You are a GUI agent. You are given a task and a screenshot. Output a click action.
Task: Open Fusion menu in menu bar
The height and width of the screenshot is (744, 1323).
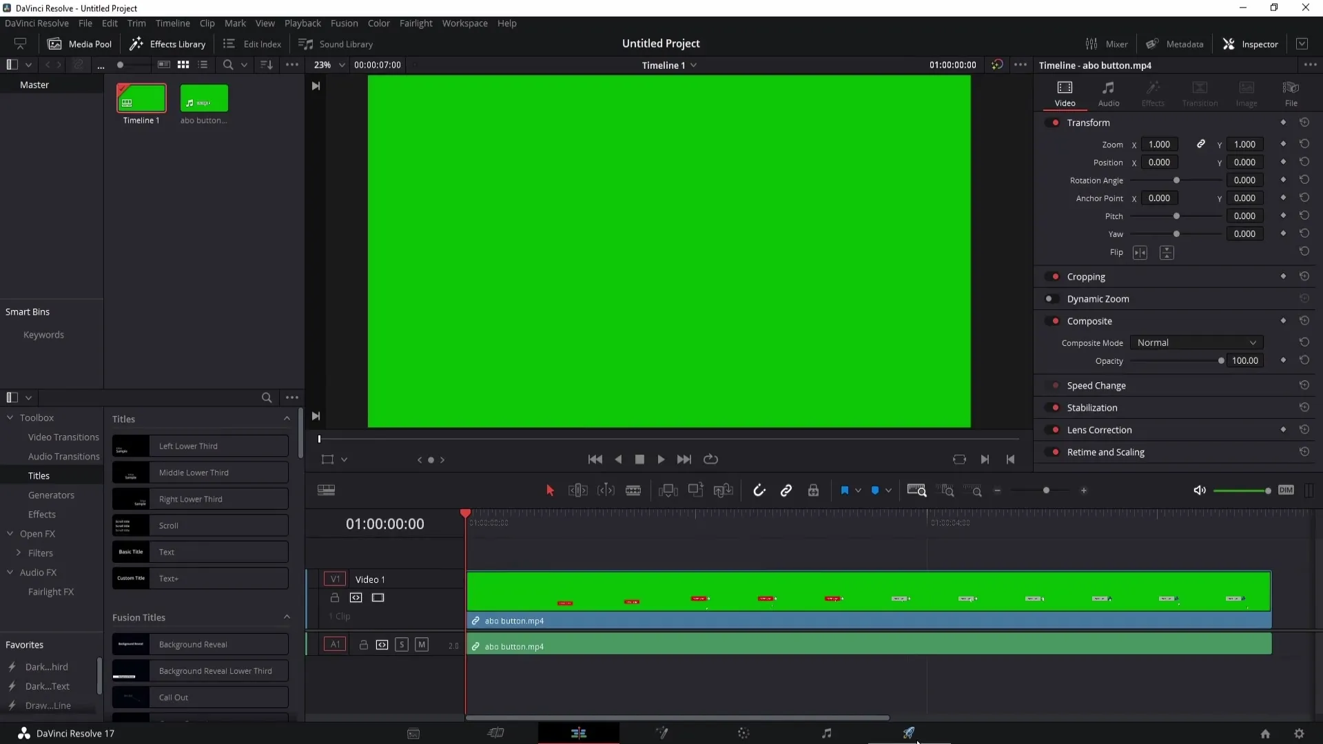[x=343, y=23]
